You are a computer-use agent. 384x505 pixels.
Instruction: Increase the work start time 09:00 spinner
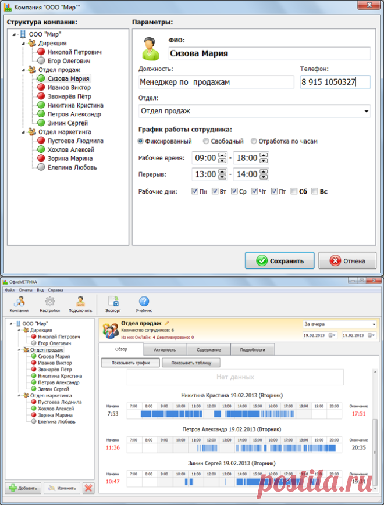pyautogui.click(x=222, y=155)
